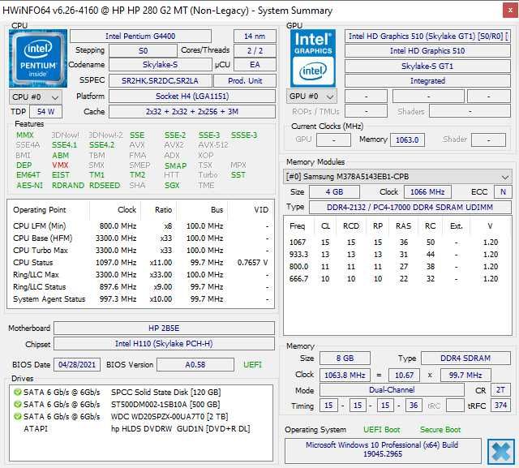This screenshot has height=468, width=519.
Task: Click the 14 nm process field
Action: coord(255,36)
